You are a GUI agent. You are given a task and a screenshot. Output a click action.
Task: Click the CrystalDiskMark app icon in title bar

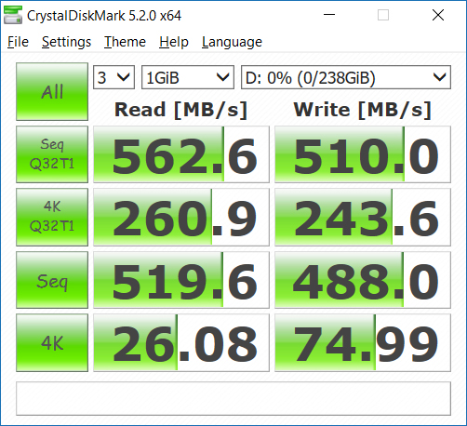point(13,15)
